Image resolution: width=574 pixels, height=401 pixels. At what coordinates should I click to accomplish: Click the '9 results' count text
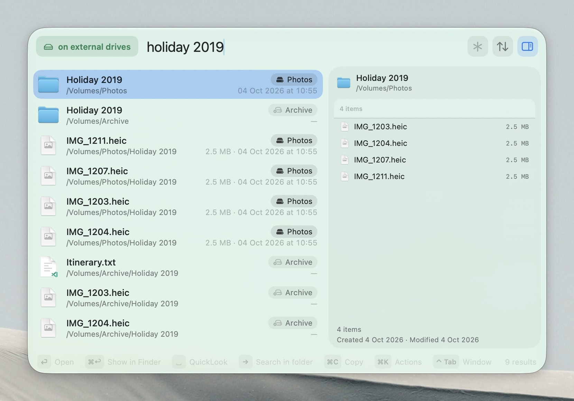coord(520,362)
